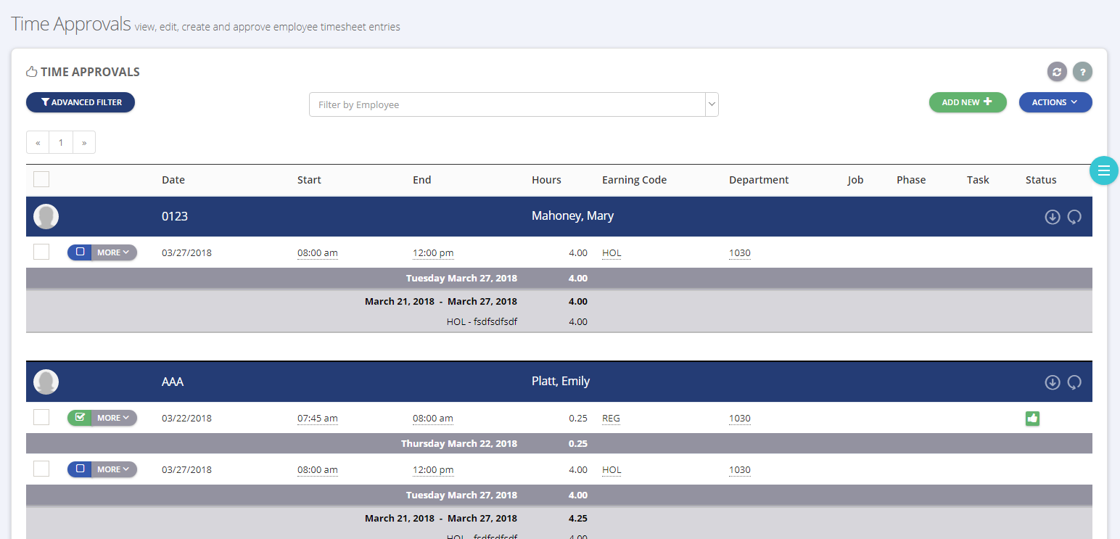Expand MORE dropdown on Platt 03/22/2018 row
This screenshot has height=539, width=1120.
[114, 418]
